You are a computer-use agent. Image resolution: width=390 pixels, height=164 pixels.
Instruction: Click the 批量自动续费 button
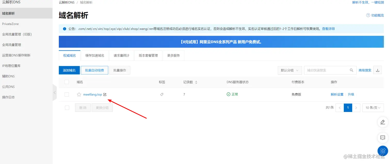click(x=94, y=70)
